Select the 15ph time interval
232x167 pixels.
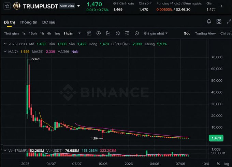pos(33,33)
